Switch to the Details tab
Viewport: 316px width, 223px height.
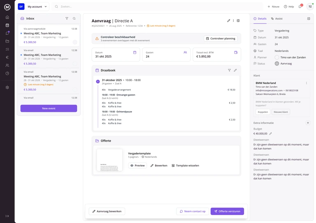(260, 19)
